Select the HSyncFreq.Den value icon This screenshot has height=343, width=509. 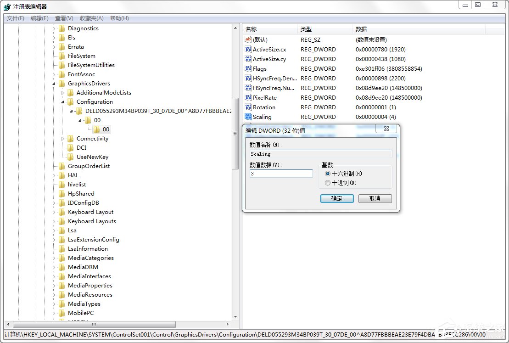(248, 78)
